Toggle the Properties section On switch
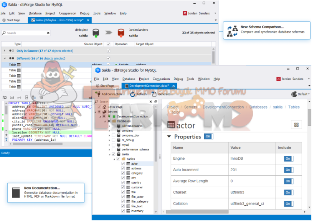312x221 pixels. (208, 137)
